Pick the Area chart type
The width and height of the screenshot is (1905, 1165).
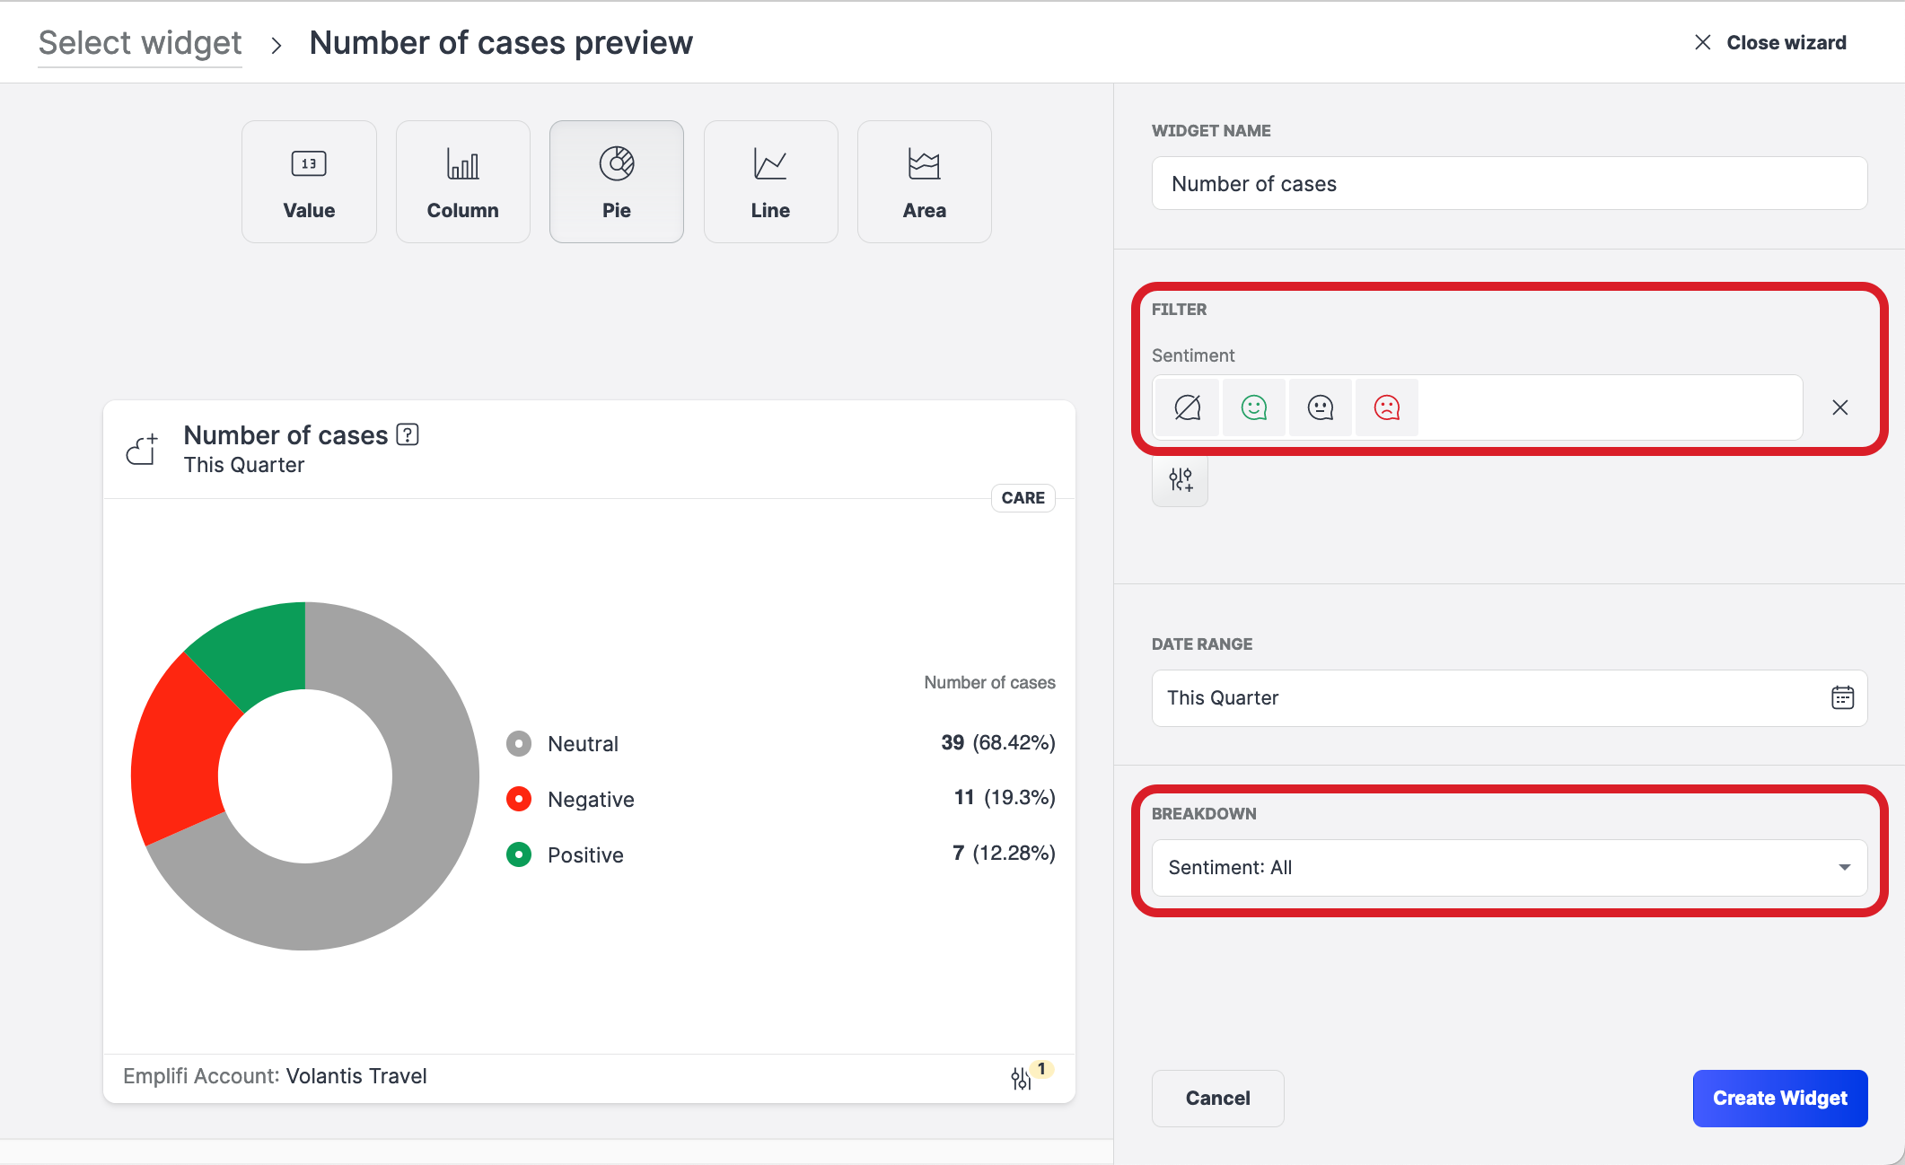pyautogui.click(x=924, y=181)
